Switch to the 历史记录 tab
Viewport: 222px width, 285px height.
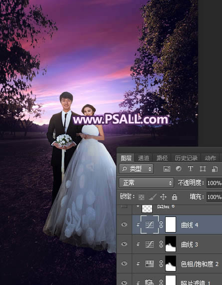(186, 158)
